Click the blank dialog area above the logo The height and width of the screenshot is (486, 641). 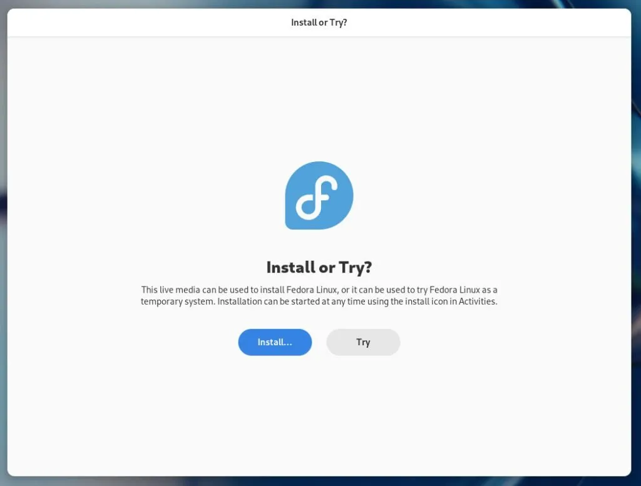(319, 98)
